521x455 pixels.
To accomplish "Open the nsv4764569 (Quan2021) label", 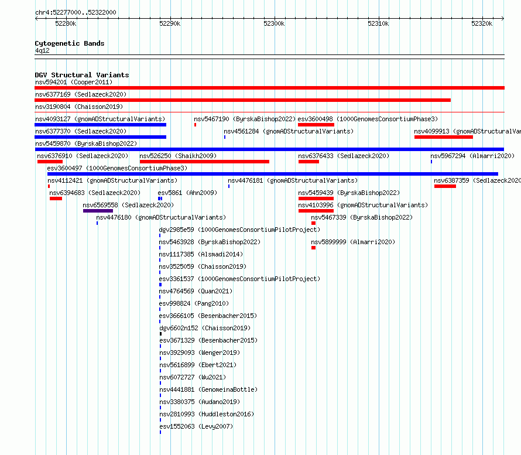I will tap(196, 291).
